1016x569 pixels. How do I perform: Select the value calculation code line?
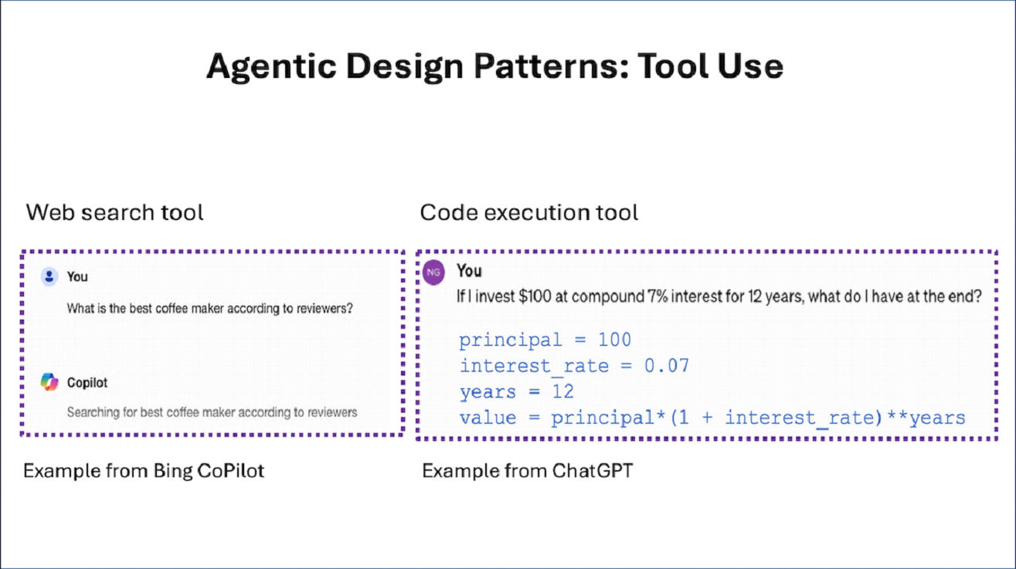[712, 417]
